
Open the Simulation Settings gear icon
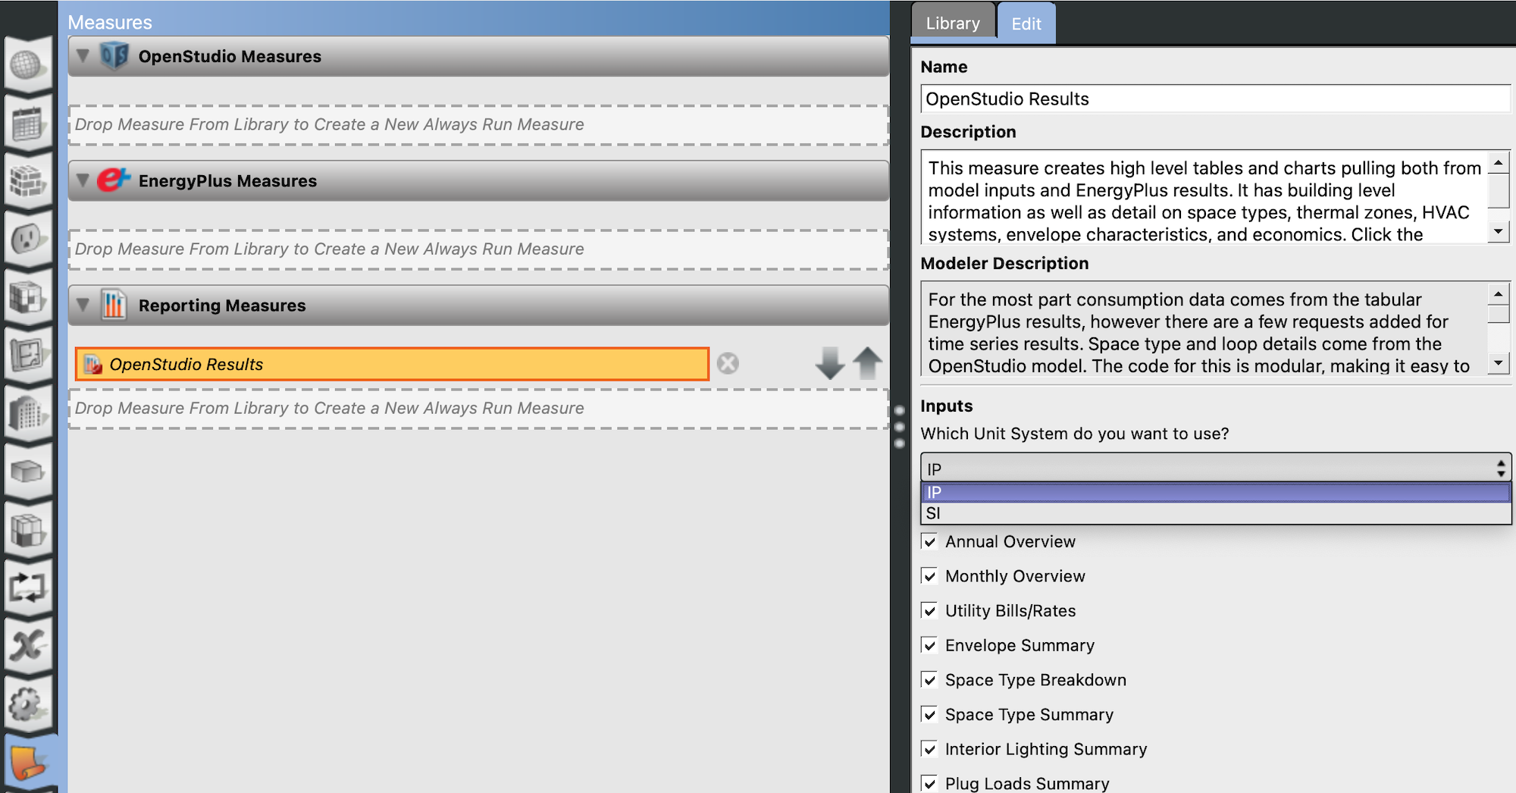coord(27,704)
